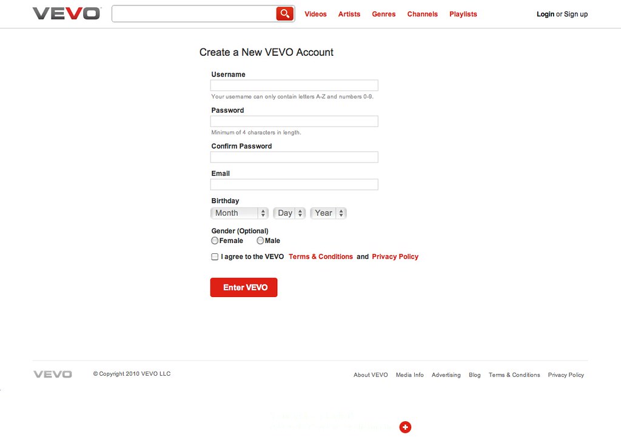The height and width of the screenshot is (440, 621).
Task: Click inside the Username input field
Action: [294, 85]
